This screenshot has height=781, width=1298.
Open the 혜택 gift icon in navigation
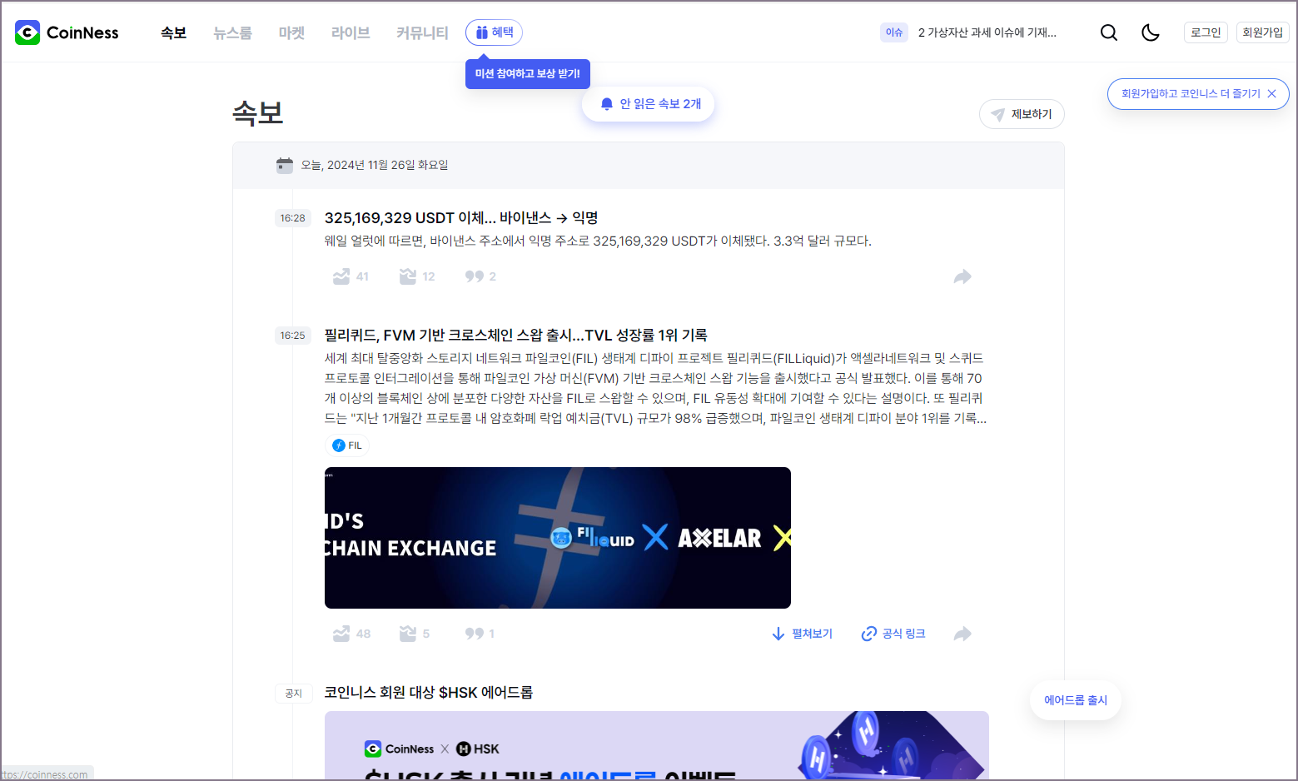(483, 32)
